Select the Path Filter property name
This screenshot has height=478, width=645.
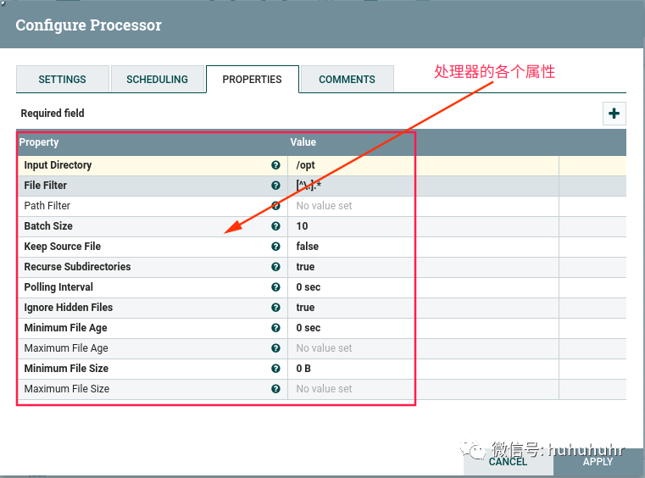pos(47,206)
